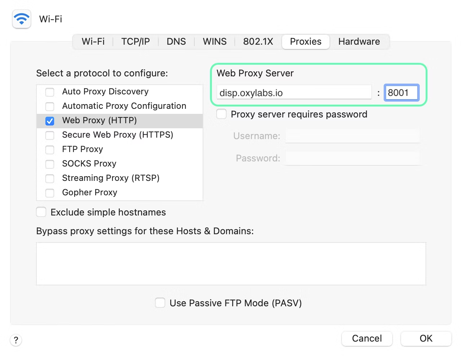Check the FTP Proxy option
This screenshot has height=356, width=463.
[50, 150]
